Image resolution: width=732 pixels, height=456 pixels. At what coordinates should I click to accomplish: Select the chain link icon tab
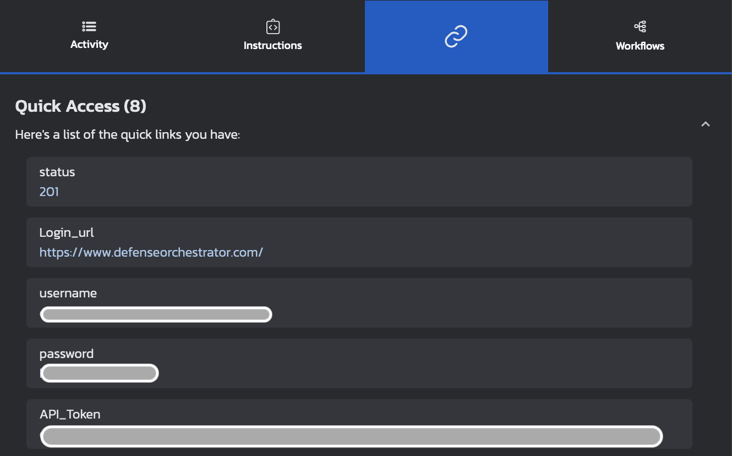pyautogui.click(x=456, y=36)
